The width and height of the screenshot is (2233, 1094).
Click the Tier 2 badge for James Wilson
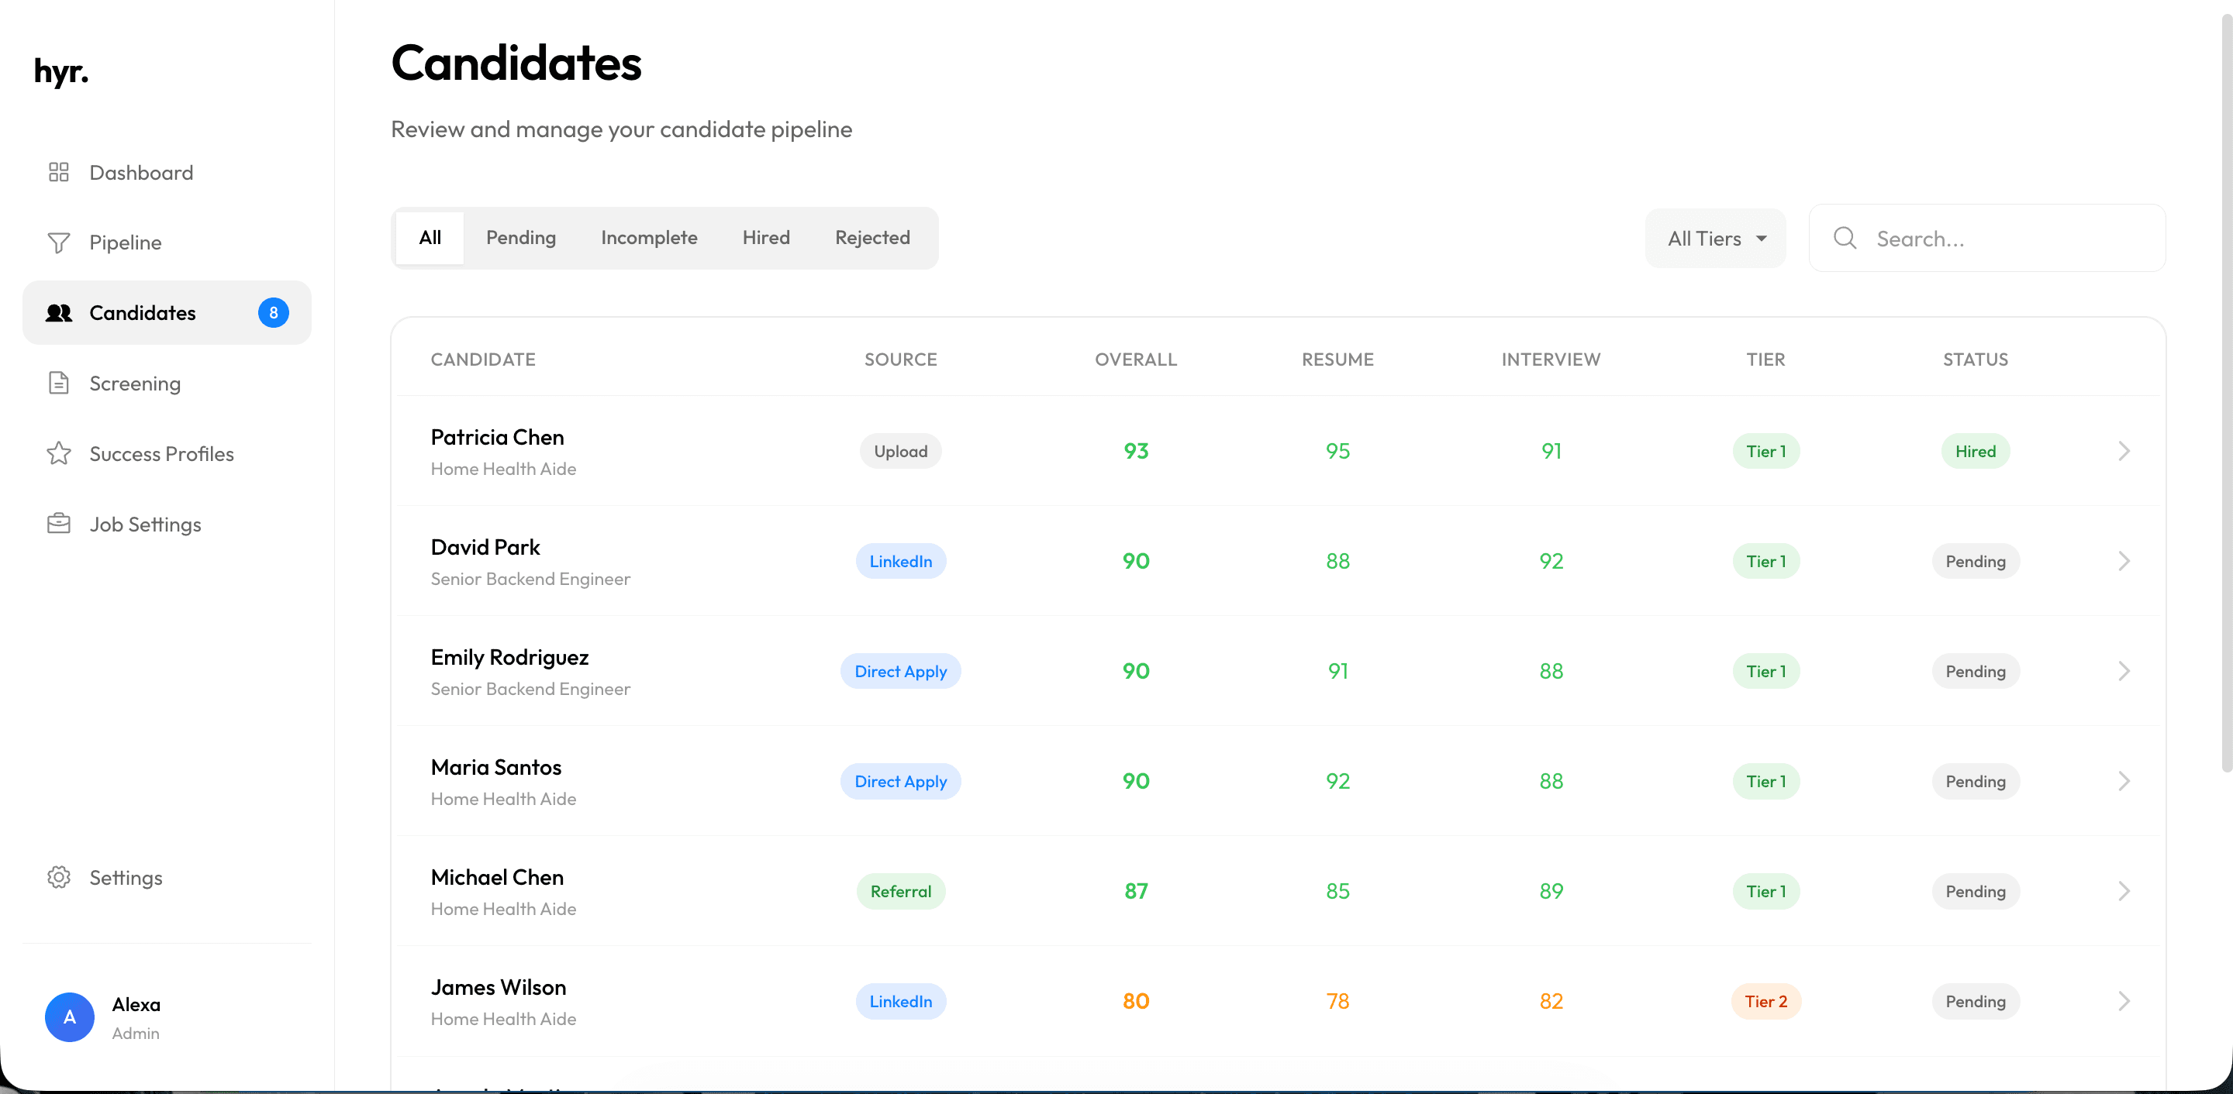[1765, 1001]
